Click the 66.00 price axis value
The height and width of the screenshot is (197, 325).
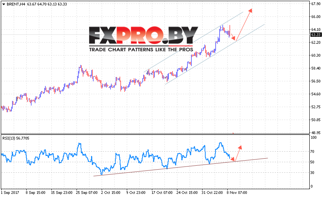coord(316,17)
